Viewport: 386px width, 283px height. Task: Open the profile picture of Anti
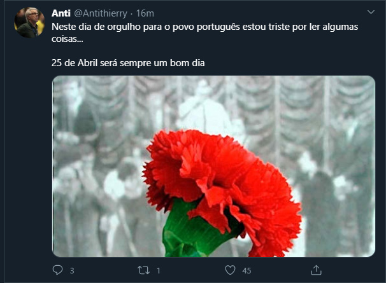[x=29, y=22]
